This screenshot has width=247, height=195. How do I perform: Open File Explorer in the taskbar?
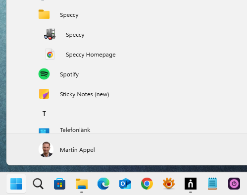point(82,184)
